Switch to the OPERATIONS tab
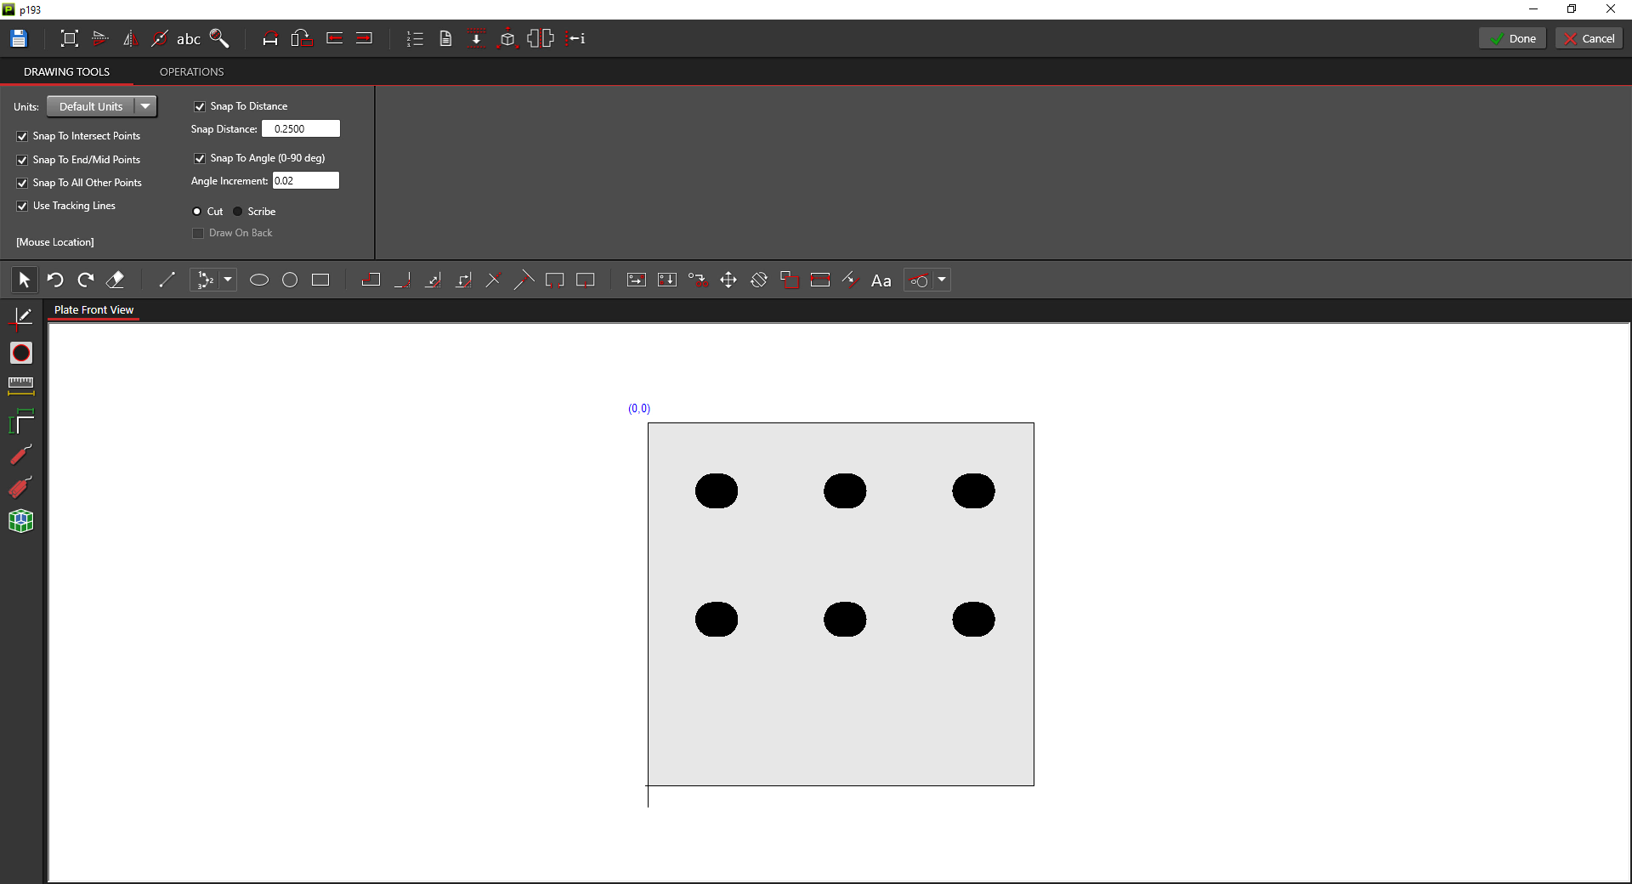The width and height of the screenshot is (1632, 884). (x=192, y=72)
